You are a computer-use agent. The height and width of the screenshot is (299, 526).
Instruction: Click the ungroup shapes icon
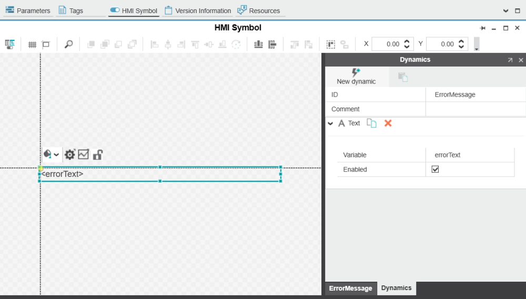tap(345, 44)
